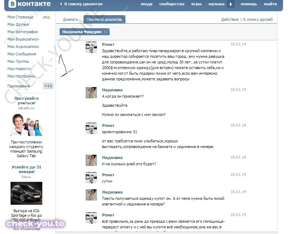Screen dimensions: 295x234
Task: Open Мои Фотографии
Action: tap(23, 32)
